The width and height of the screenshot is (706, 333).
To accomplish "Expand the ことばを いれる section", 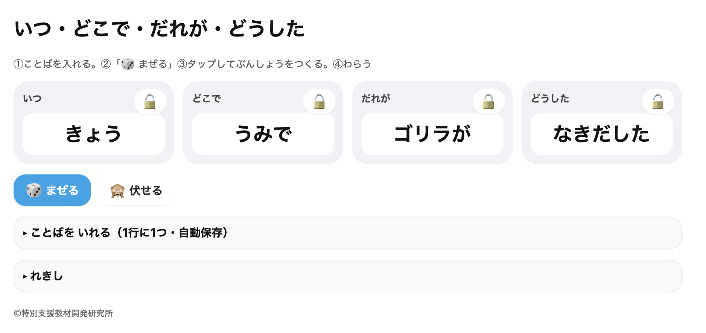I will (x=348, y=233).
